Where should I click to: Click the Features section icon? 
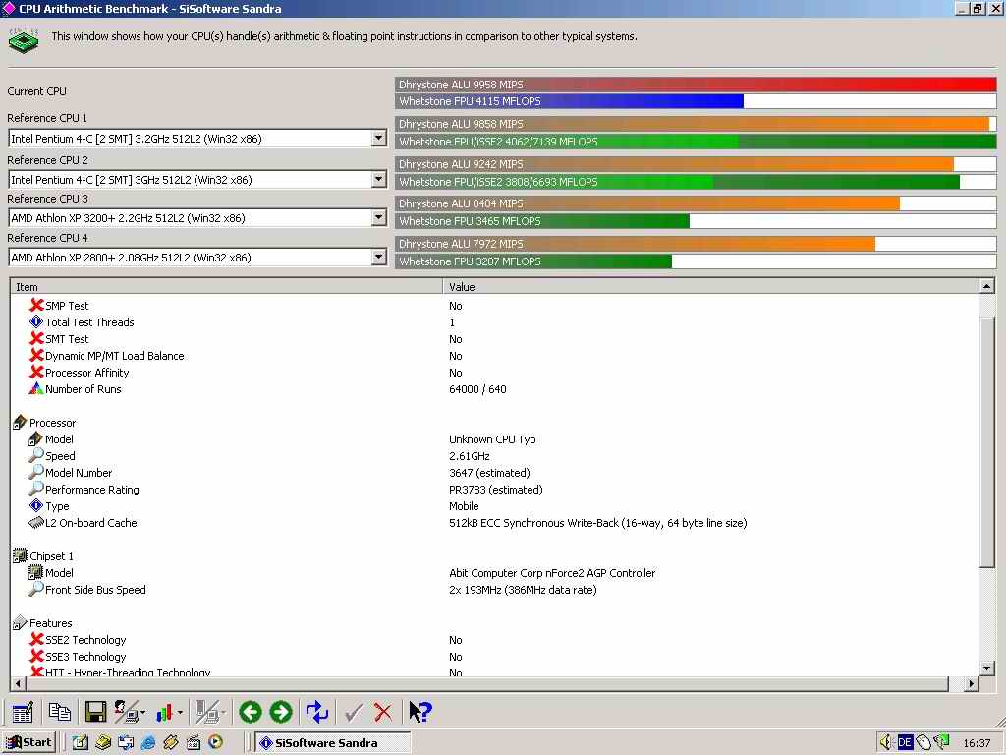[x=20, y=622]
